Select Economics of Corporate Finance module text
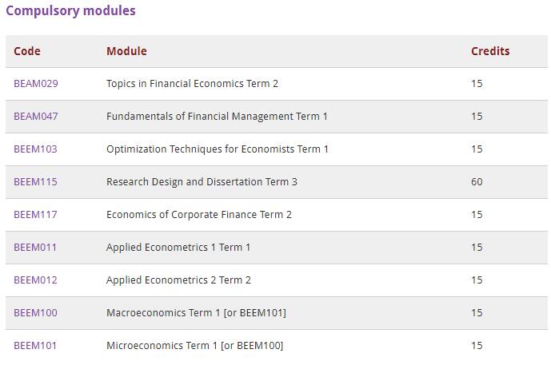This screenshot has width=551, height=365. pos(199,215)
